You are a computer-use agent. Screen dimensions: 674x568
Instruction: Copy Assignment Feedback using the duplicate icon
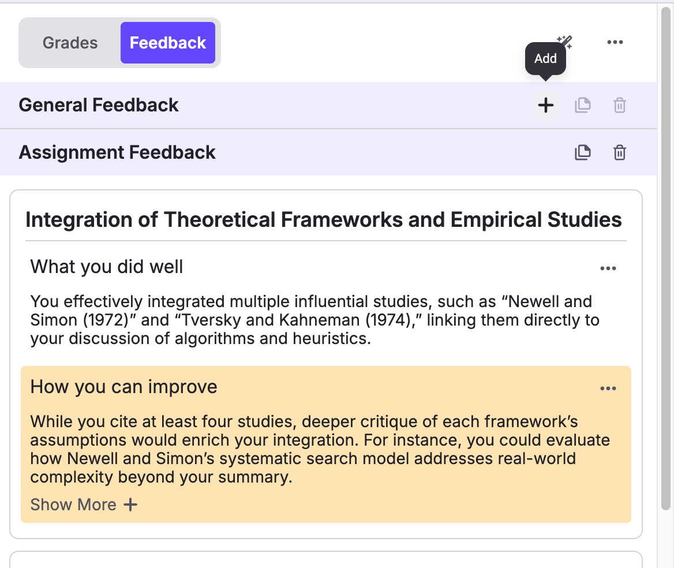[x=582, y=152]
